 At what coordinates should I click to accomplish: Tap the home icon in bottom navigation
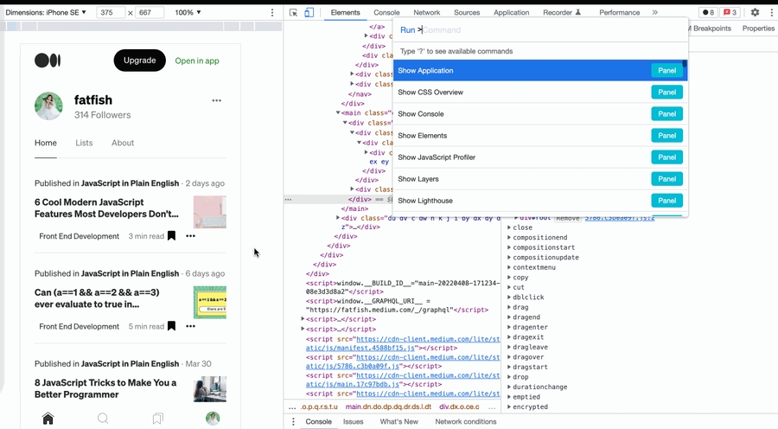(48, 419)
